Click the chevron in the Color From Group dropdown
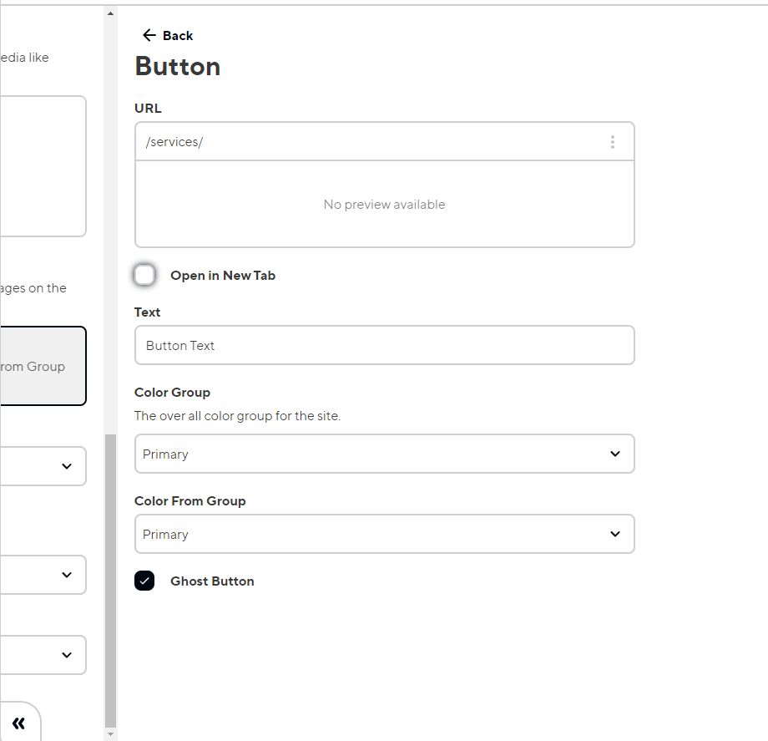Screen dimensions: 768x741 (615, 534)
